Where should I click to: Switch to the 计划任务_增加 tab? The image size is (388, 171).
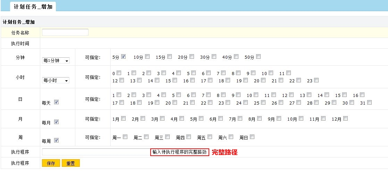33,7
